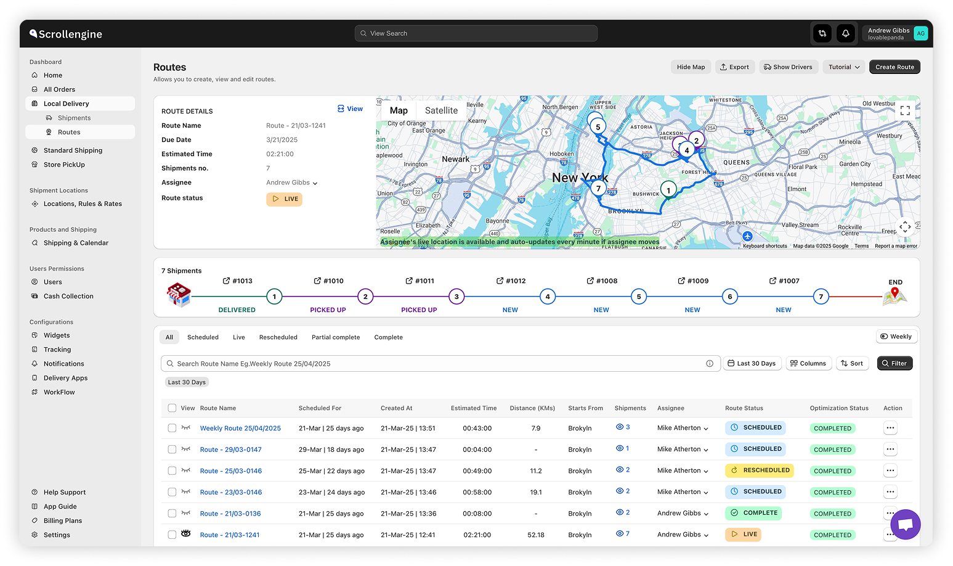Enter map fullscreen mode

click(x=905, y=110)
